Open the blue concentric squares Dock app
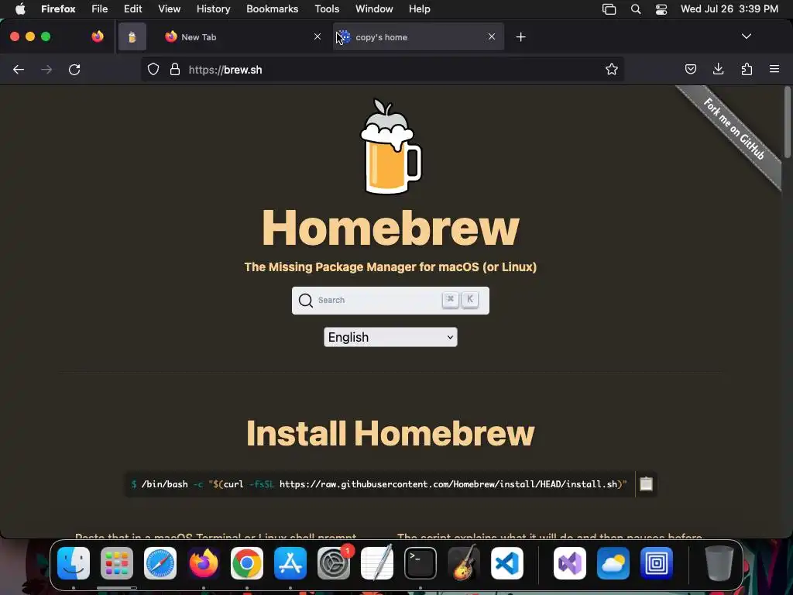The width and height of the screenshot is (793, 595). click(657, 563)
